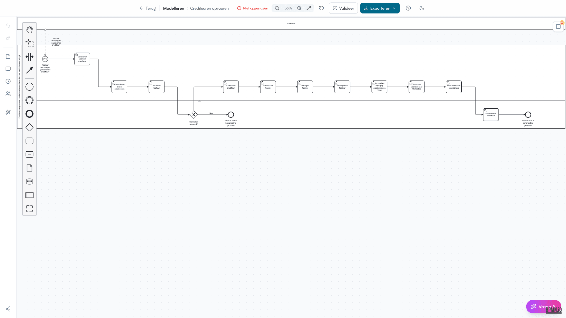
Task: Toggle dark mode with the moon icon
Action: coord(422,8)
